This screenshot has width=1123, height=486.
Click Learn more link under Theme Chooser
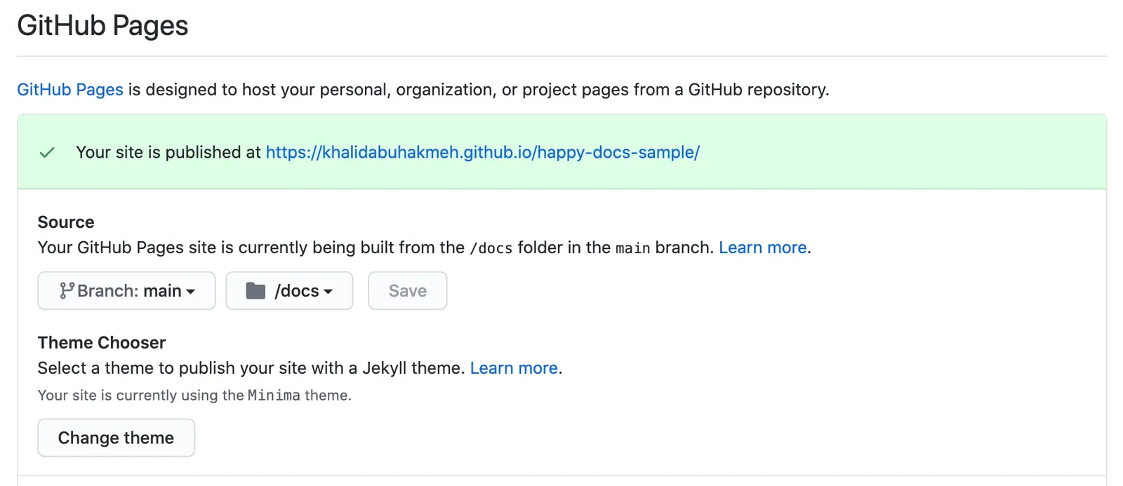point(514,368)
